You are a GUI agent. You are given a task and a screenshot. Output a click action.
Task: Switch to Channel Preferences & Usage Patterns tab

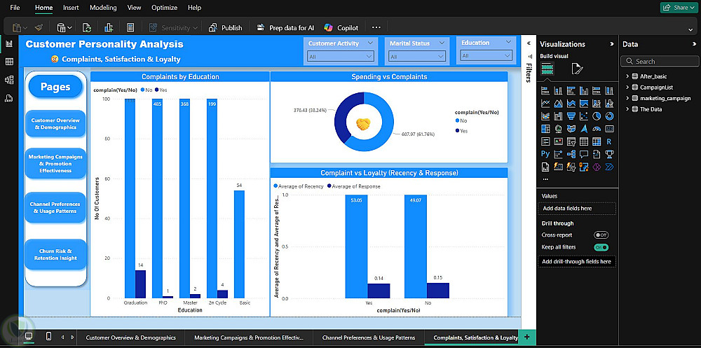pos(368,337)
